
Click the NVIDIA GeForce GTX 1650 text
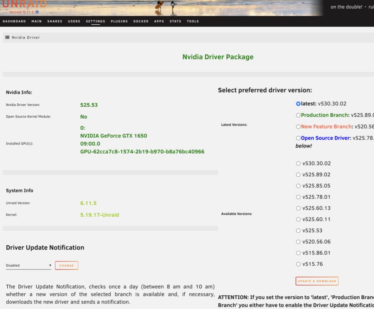(114, 136)
